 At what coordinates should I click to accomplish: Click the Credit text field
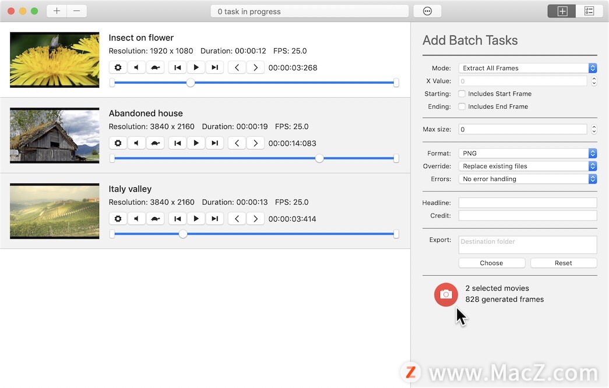click(x=527, y=215)
